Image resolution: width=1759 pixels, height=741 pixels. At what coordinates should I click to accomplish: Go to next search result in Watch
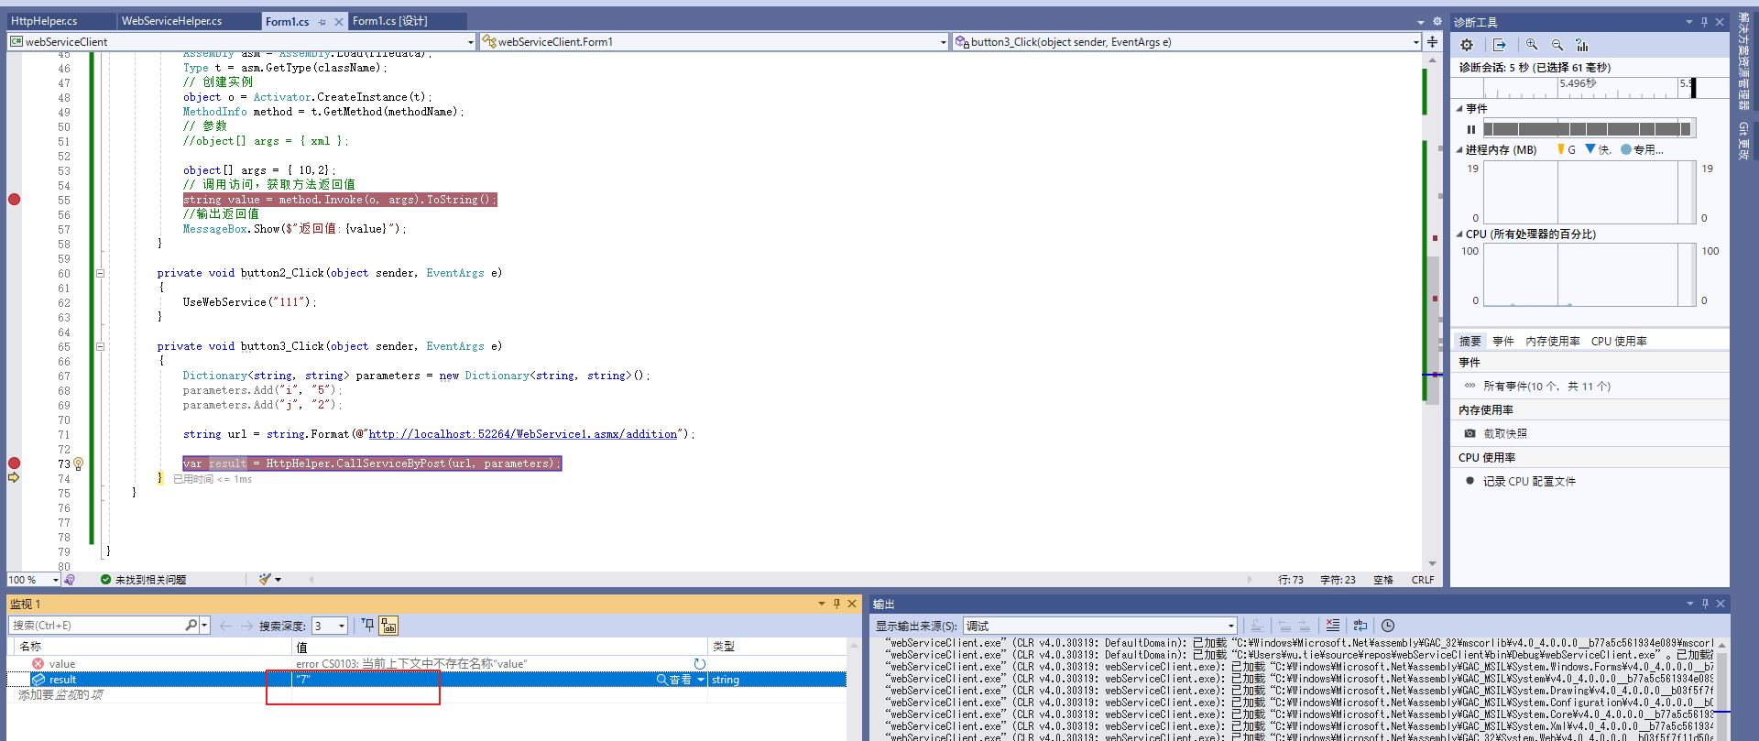pos(246,626)
